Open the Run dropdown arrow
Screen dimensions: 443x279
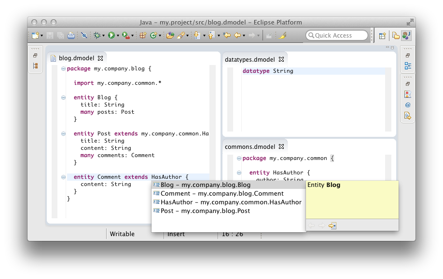118,36
